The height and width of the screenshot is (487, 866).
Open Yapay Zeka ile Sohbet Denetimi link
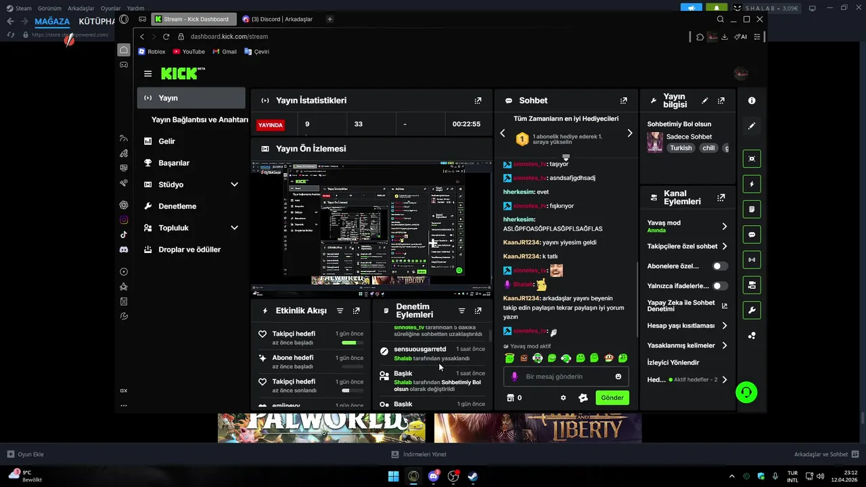pos(687,306)
